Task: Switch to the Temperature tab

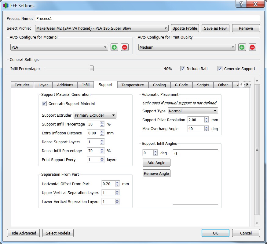Action: [x=133, y=85]
